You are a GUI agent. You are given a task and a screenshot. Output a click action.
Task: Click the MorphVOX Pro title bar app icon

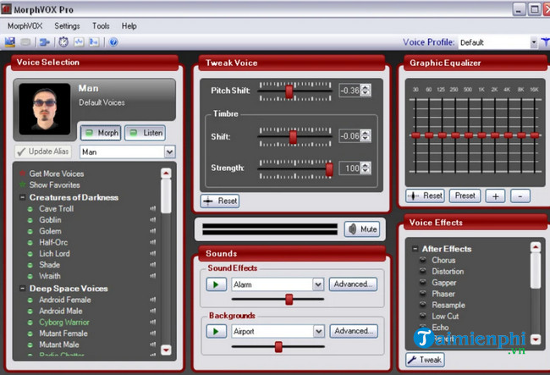coord(6,9)
